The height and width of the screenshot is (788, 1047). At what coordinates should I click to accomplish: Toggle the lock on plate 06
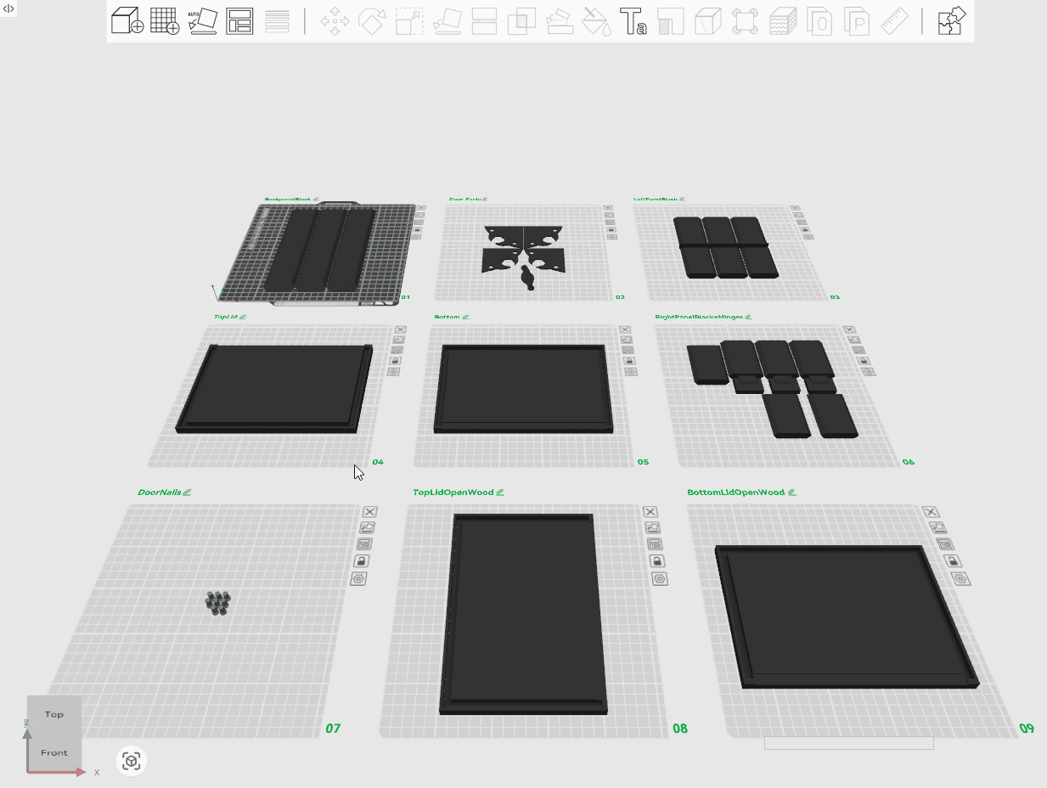pos(864,360)
